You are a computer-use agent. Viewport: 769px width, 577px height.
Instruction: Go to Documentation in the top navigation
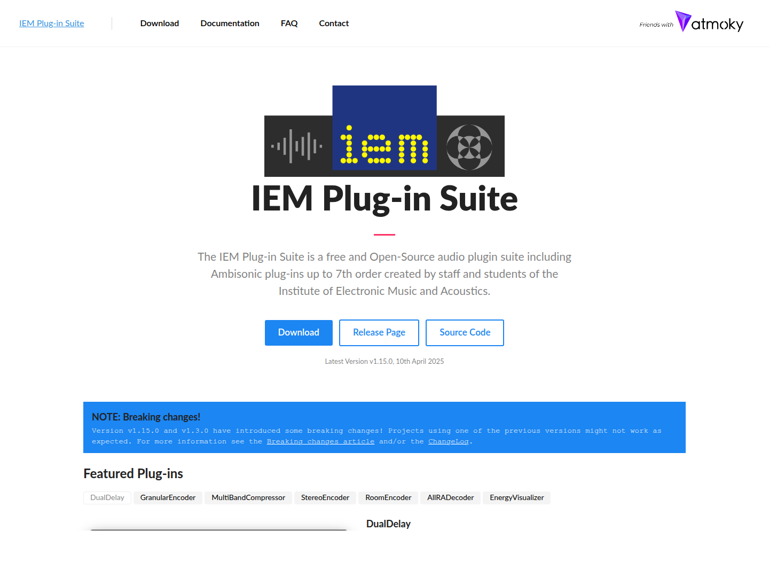pos(230,23)
